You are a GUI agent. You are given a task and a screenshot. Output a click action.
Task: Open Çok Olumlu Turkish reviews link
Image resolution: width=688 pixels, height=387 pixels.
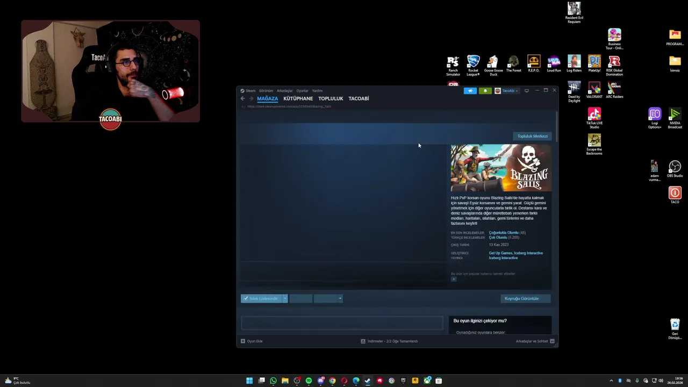[x=498, y=238]
